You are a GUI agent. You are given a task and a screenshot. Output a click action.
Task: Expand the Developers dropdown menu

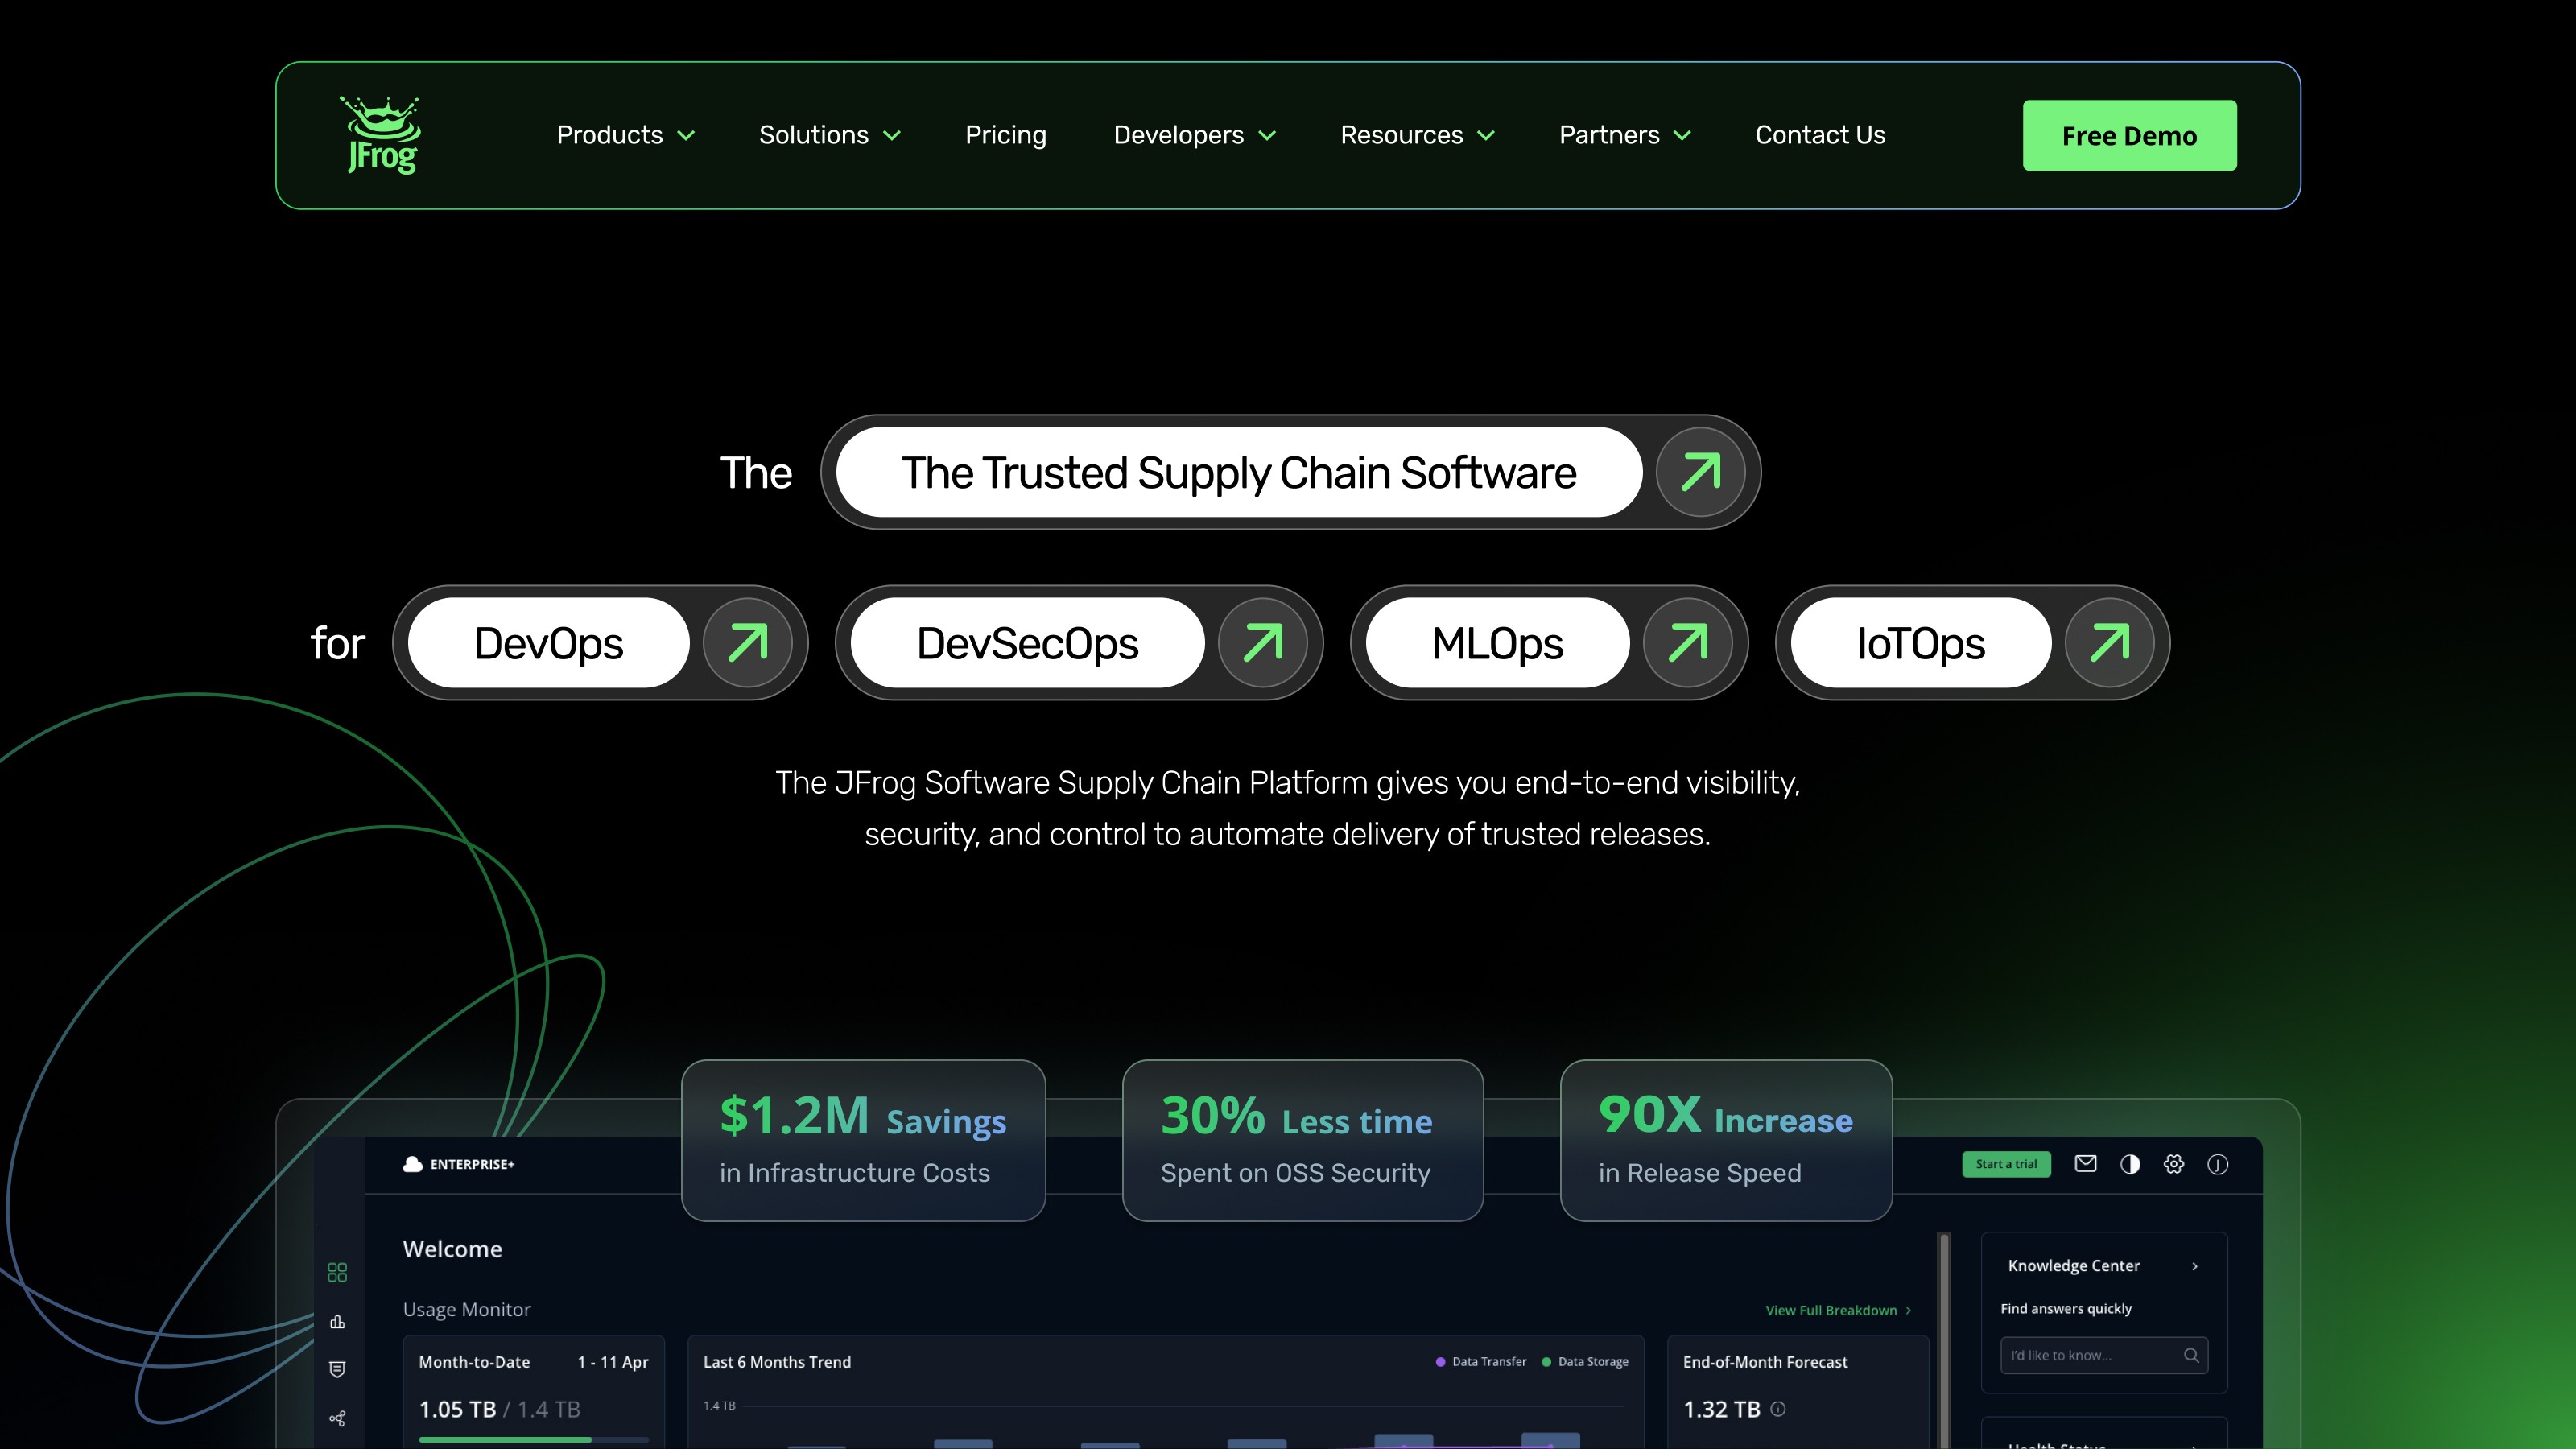point(1195,135)
